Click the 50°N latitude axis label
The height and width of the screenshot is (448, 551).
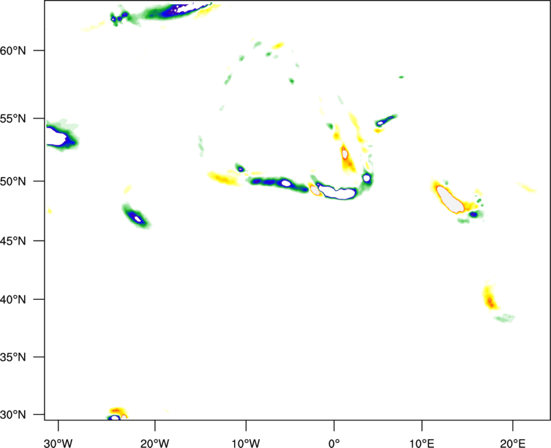tap(13, 181)
